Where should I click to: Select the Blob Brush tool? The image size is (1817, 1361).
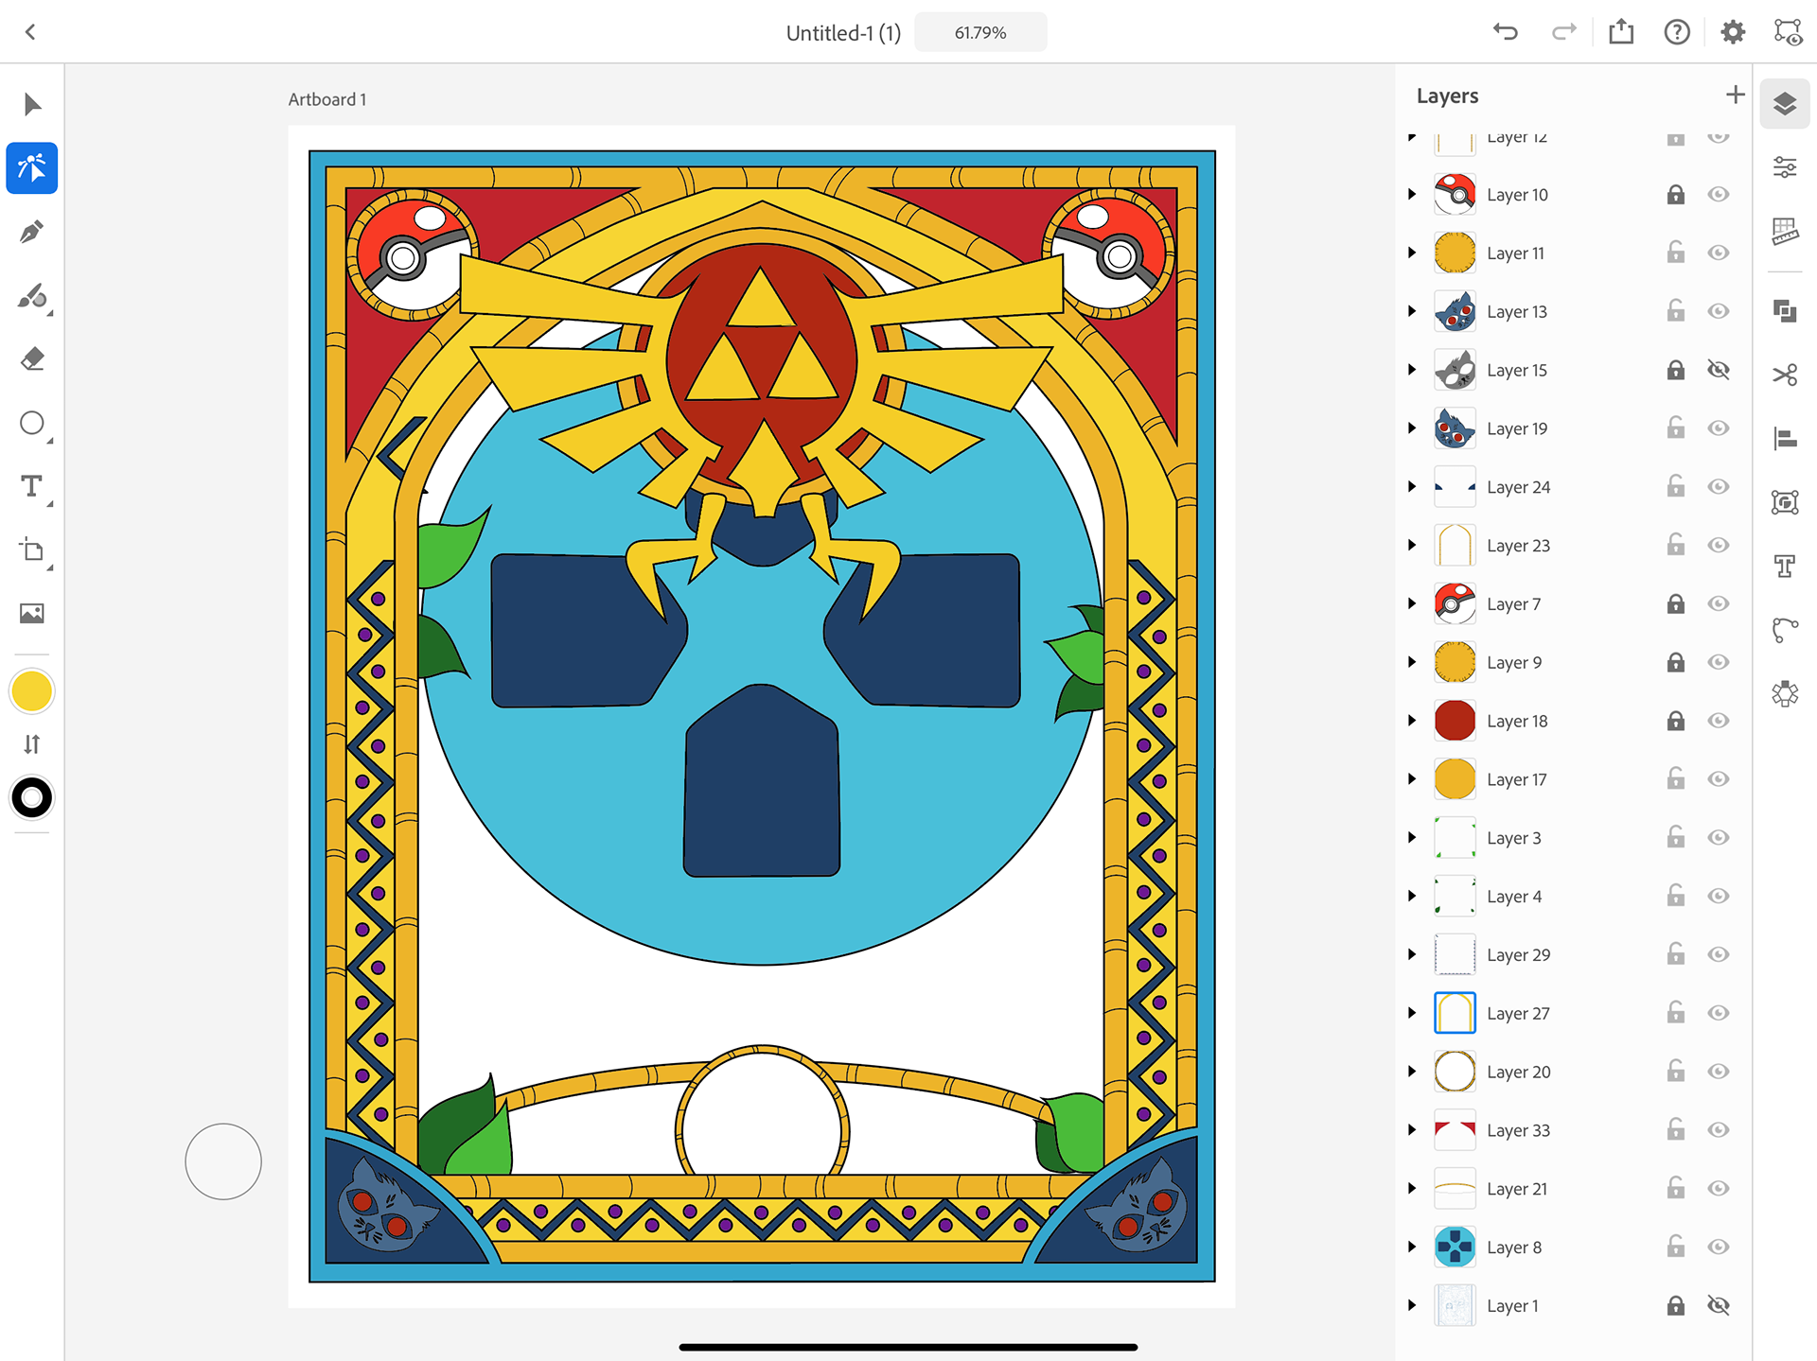point(32,296)
